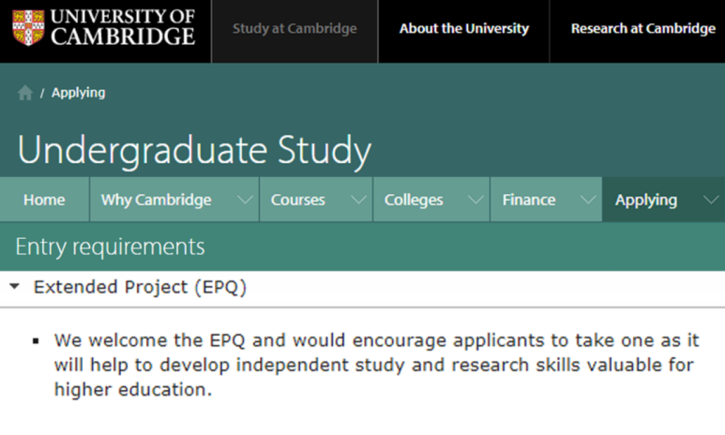Image resolution: width=725 pixels, height=435 pixels.
Task: Click the University of Cambridge crest logo
Action: tap(29, 28)
